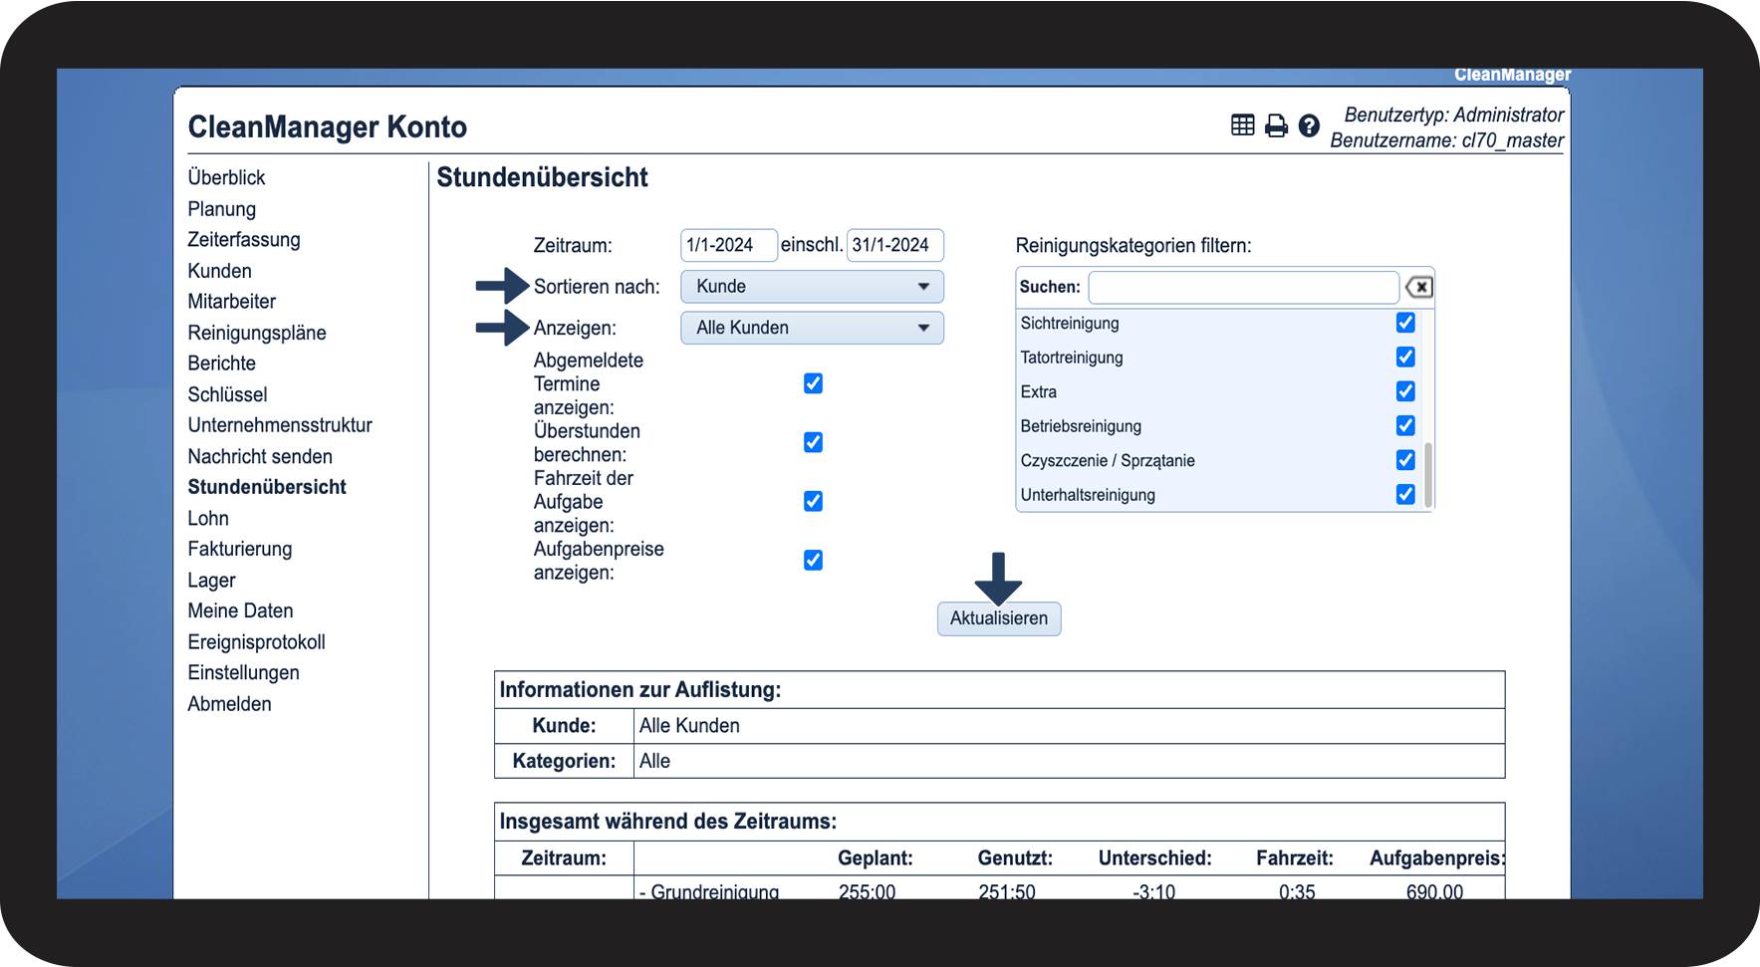Click Abmelden to log out
This screenshot has width=1760, height=967.
click(229, 704)
